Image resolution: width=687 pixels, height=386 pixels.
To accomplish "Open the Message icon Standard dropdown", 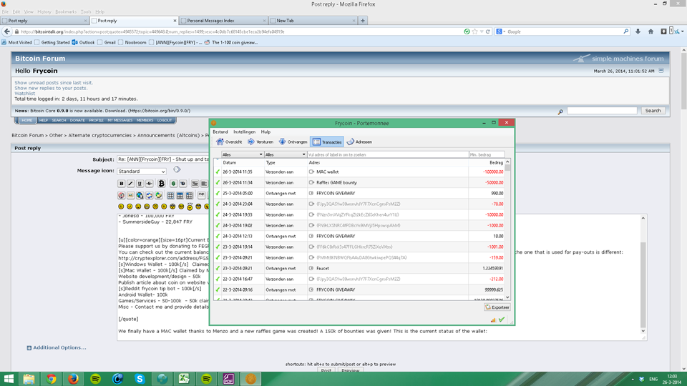I will pyautogui.click(x=142, y=172).
